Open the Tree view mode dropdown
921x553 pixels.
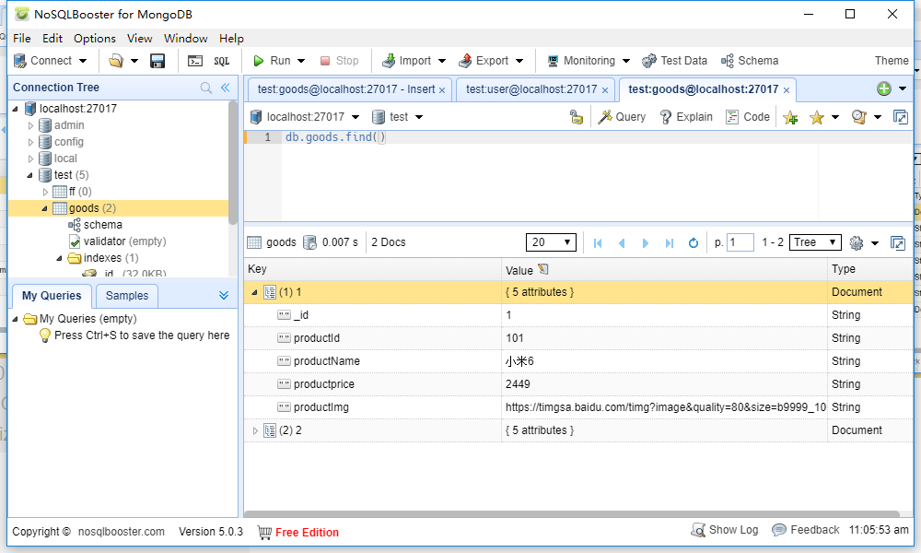[814, 241]
